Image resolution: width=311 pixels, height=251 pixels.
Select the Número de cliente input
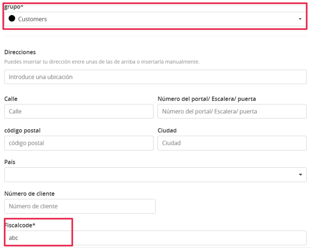tap(80, 206)
